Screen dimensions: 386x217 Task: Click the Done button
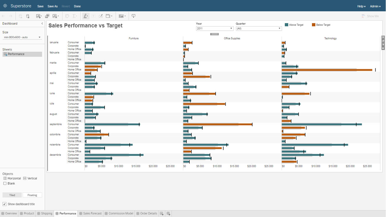coord(77,6)
